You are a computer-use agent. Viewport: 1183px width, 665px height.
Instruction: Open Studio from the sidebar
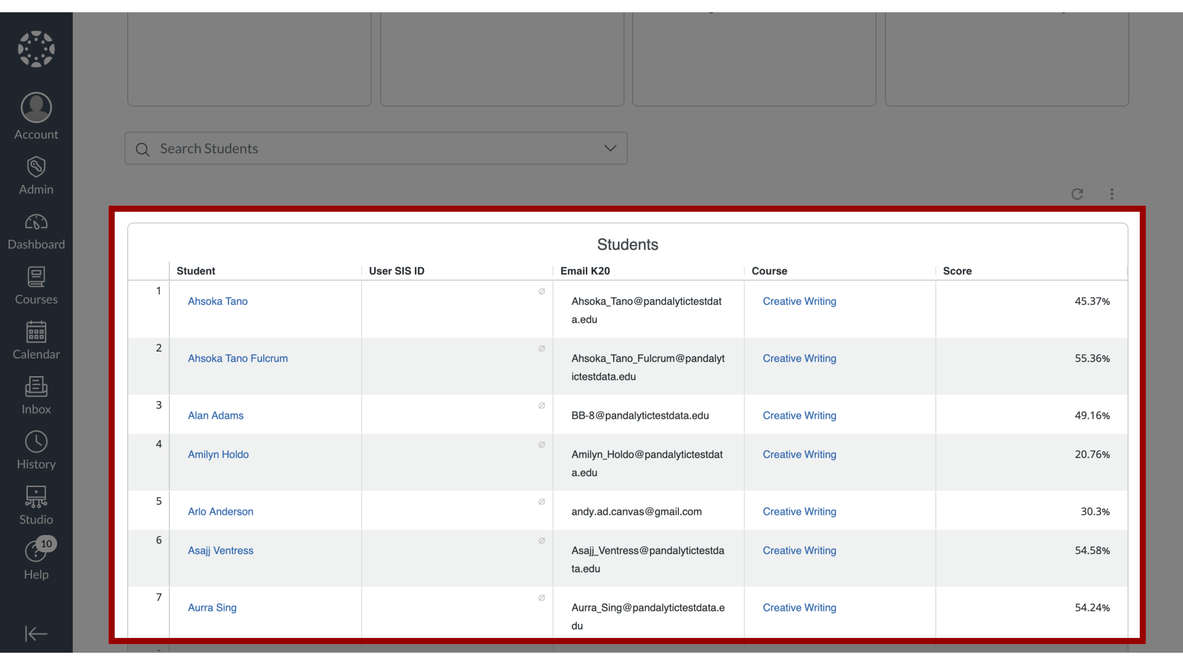[x=36, y=506]
